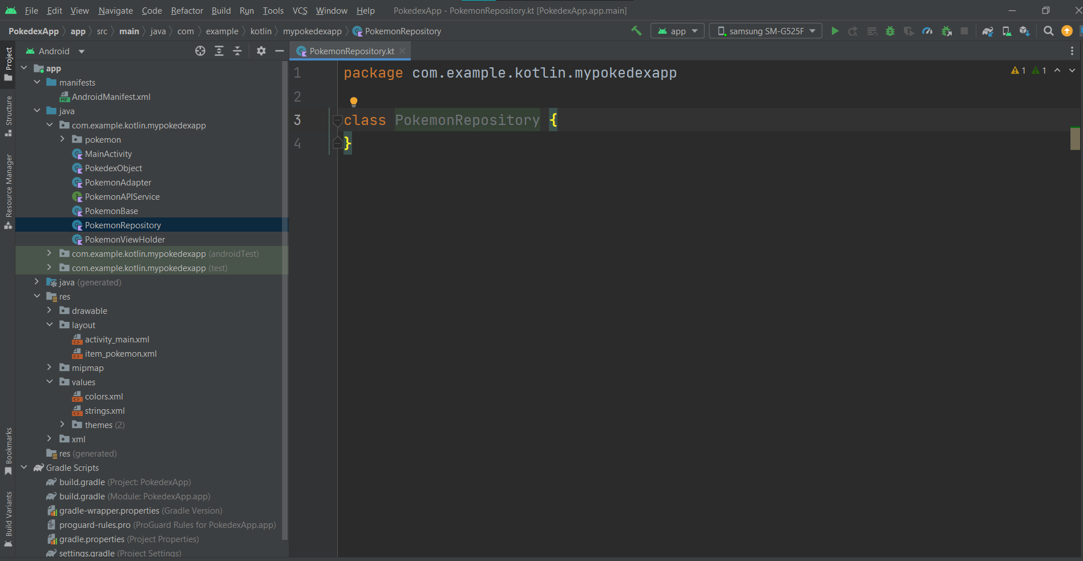Click Select Opened File target icon
The width and height of the screenshot is (1083, 561).
tap(200, 51)
